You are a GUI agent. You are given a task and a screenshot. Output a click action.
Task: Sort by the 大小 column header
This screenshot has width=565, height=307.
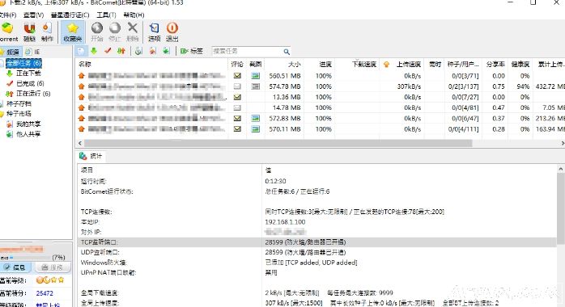(284, 64)
